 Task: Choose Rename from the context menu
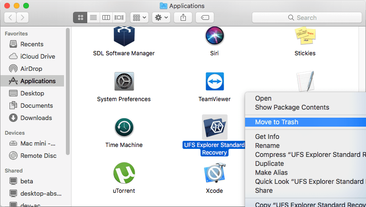click(x=305, y=146)
